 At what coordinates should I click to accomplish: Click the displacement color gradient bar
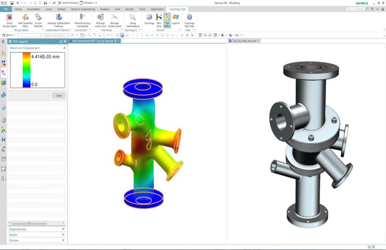coord(26,70)
